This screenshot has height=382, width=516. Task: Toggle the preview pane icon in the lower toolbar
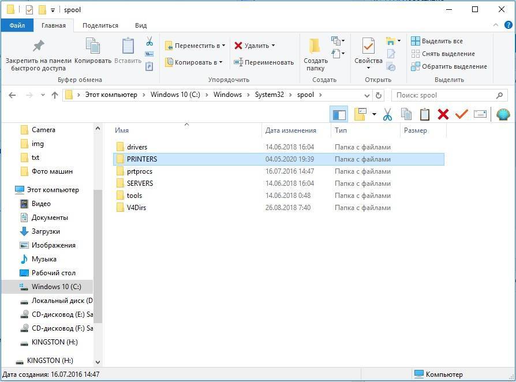(339, 114)
